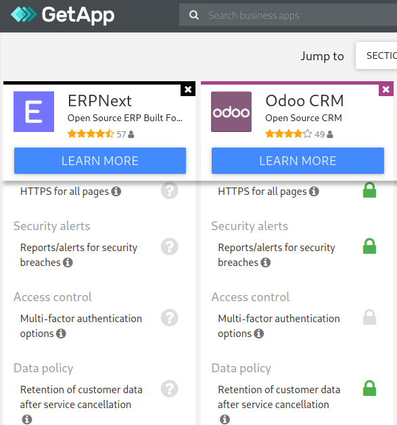Click the green lock for Odoo HTTPS
397x425 pixels.
pyautogui.click(x=369, y=190)
